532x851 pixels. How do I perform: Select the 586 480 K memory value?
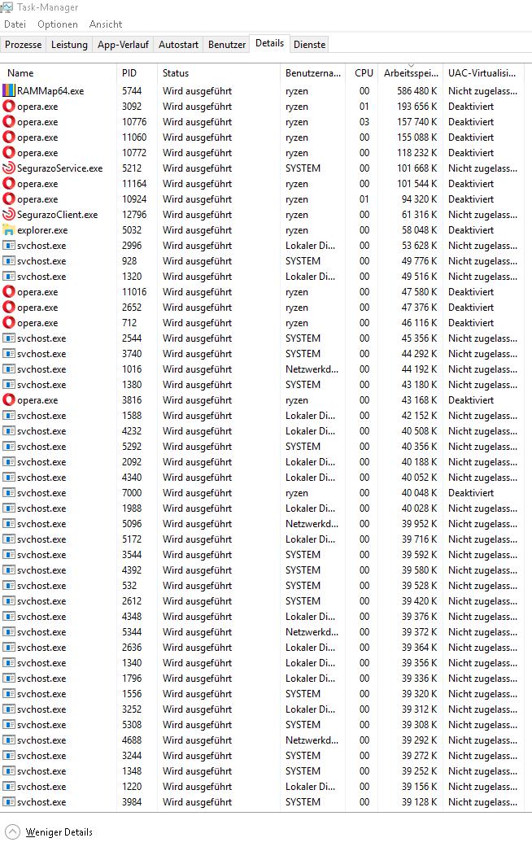tap(417, 90)
